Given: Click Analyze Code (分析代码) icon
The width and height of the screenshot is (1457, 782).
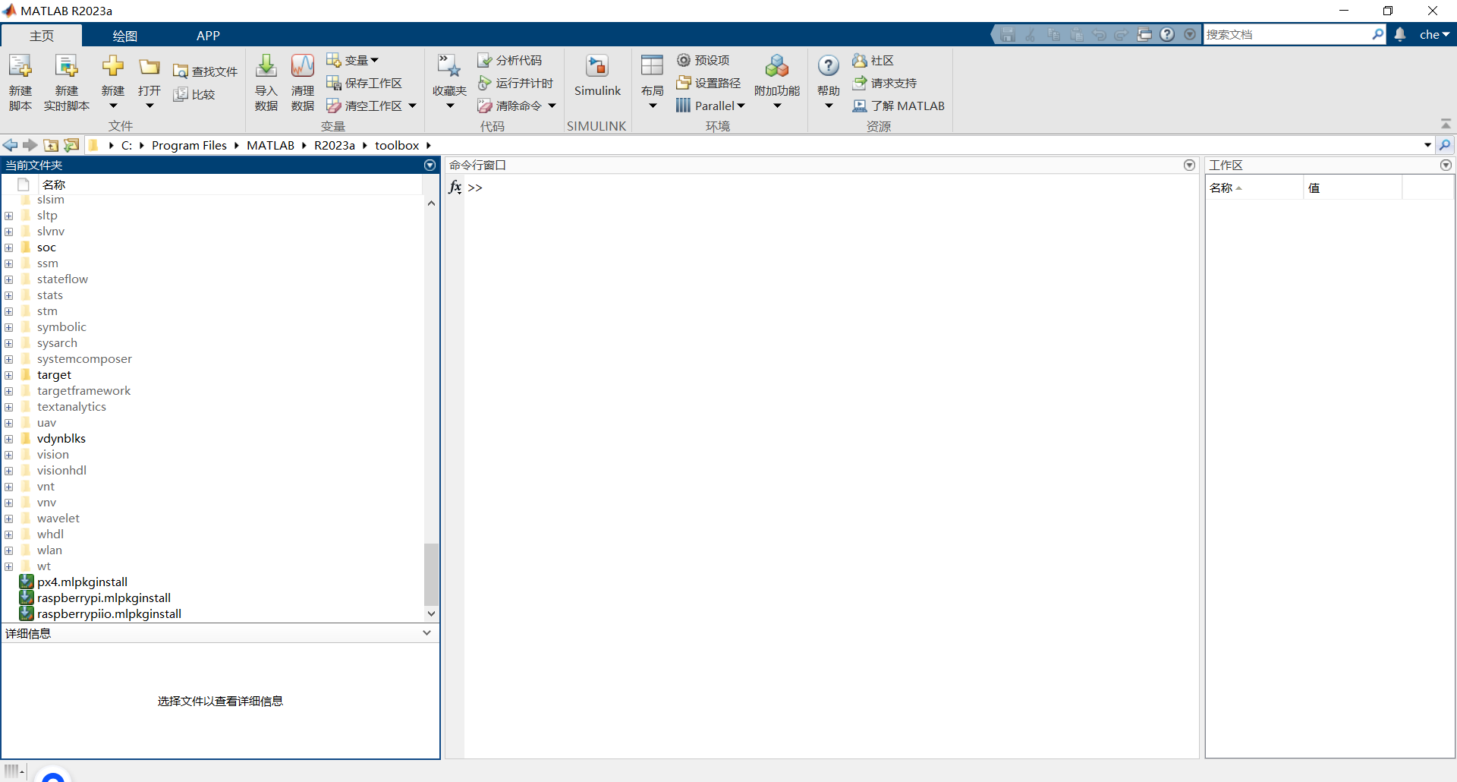Looking at the screenshot, I should pos(485,60).
